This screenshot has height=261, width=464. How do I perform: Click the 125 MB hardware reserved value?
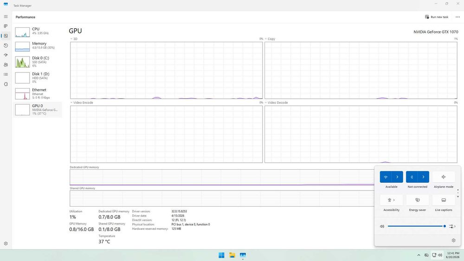pyautogui.click(x=176, y=229)
